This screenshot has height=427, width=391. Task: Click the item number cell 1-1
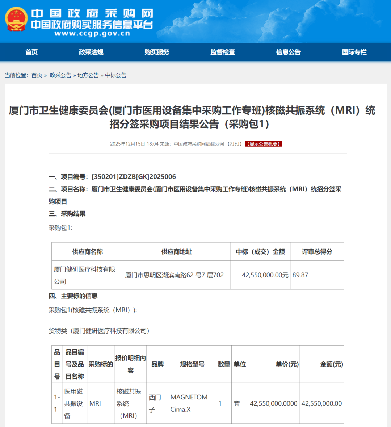pyautogui.click(x=57, y=403)
